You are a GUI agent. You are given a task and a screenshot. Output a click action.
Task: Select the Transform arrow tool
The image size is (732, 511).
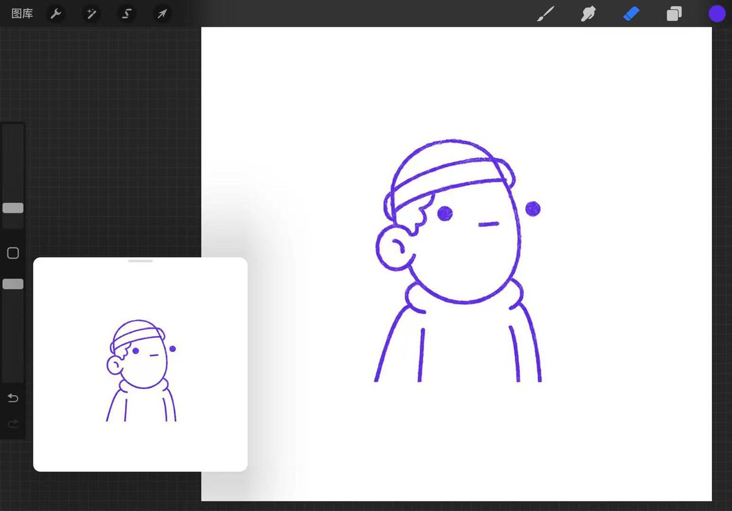click(x=162, y=13)
